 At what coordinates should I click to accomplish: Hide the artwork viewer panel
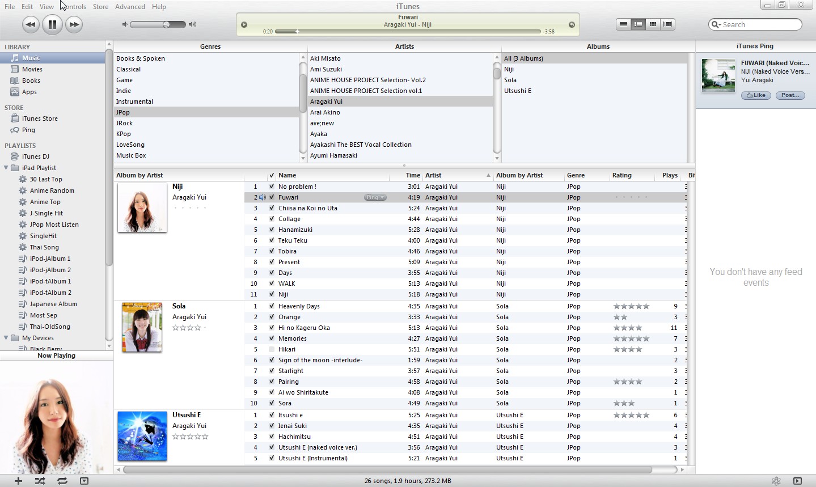click(84, 481)
